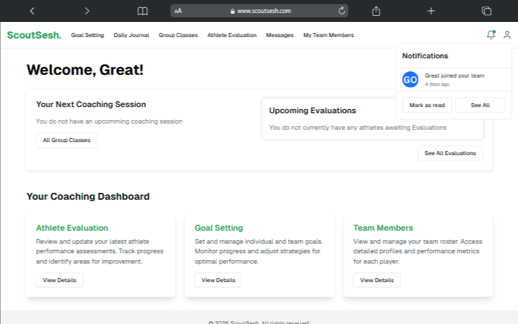Open the user profile icon
This screenshot has height=324, width=518.
click(x=507, y=35)
